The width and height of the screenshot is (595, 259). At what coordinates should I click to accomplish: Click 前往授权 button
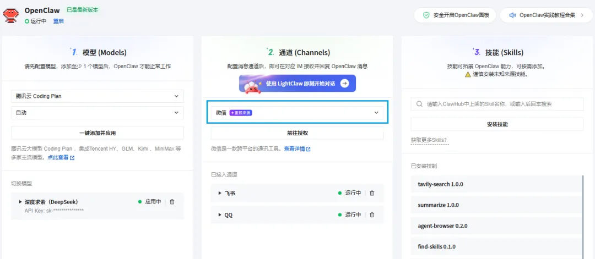click(297, 133)
